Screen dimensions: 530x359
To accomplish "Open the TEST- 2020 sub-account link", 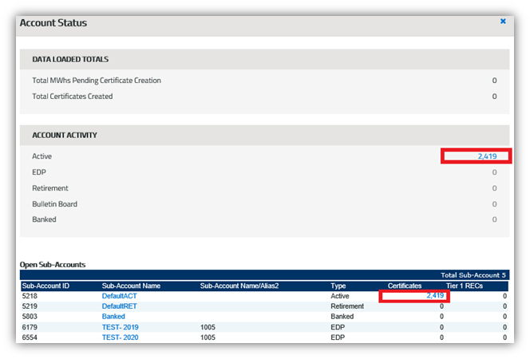I will 121,337.
